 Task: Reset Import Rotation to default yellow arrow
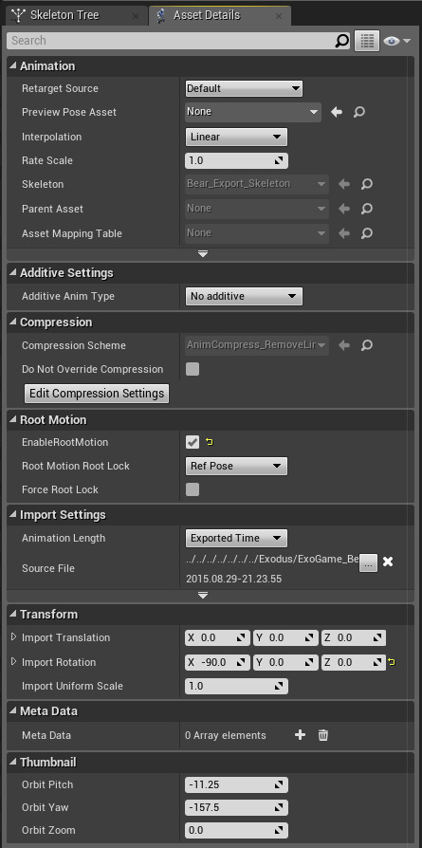pos(391,662)
